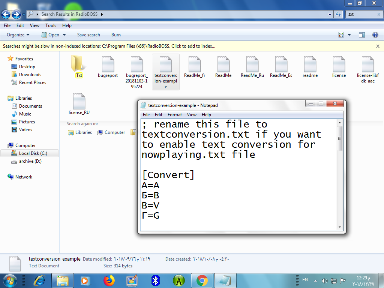Select Desktop under Favorites
The image size is (384, 288).
coord(24,67)
